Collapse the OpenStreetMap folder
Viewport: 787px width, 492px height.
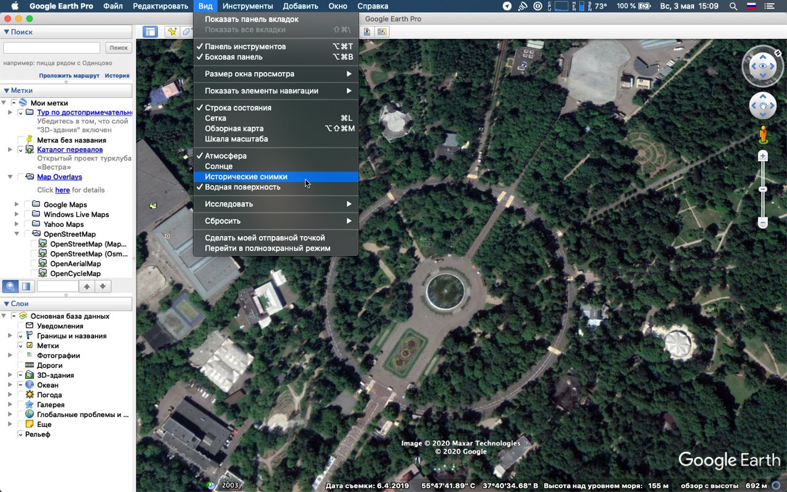[x=17, y=234]
